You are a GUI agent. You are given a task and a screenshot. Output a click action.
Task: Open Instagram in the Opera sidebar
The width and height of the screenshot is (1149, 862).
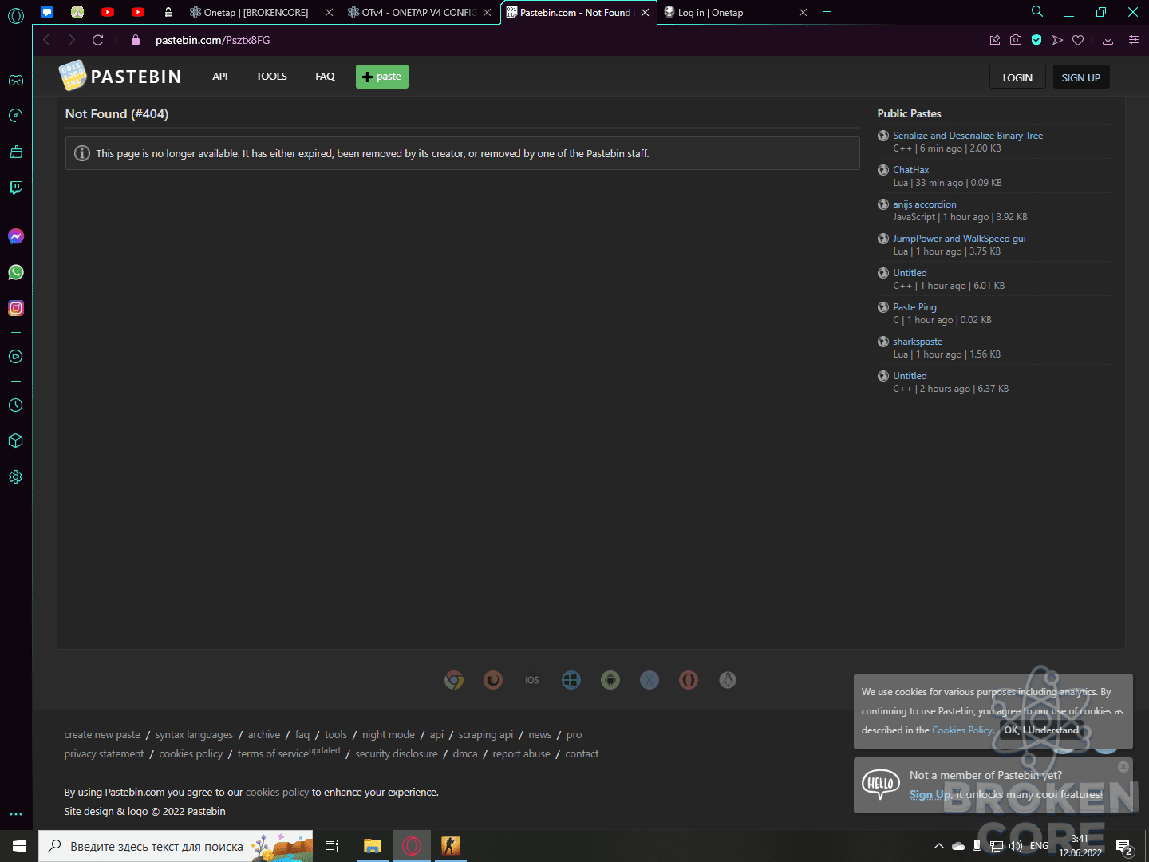tap(16, 308)
